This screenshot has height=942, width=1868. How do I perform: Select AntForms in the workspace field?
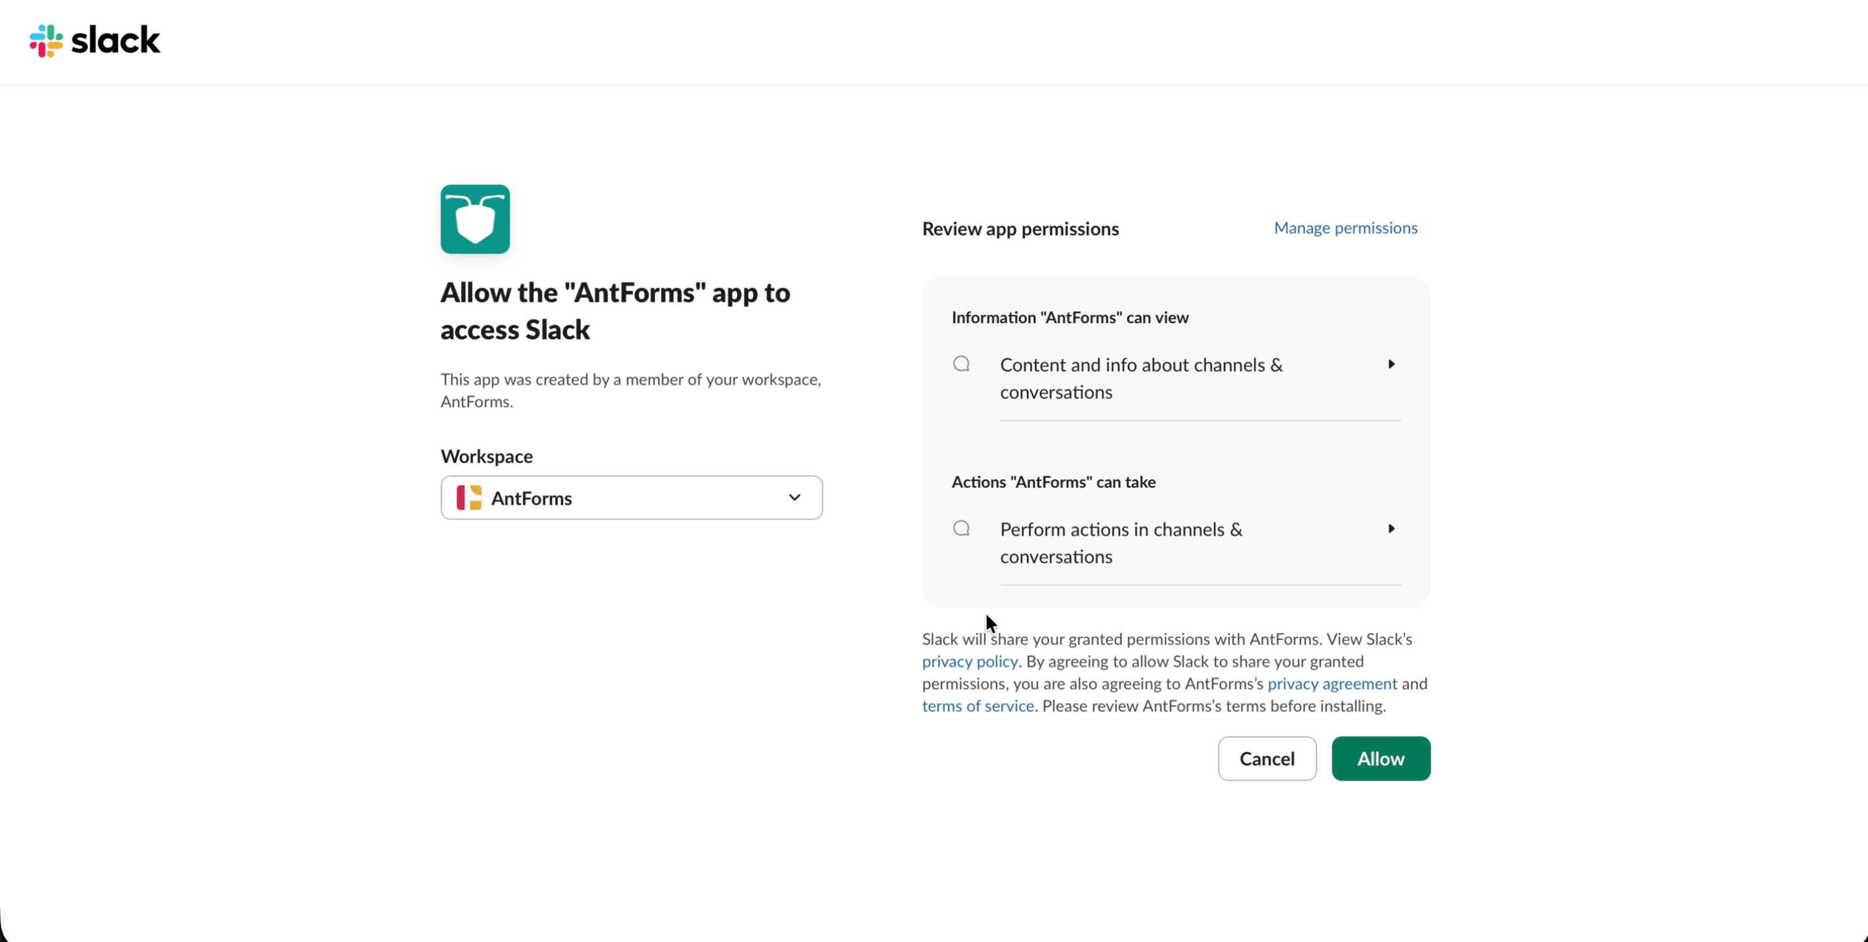click(x=630, y=498)
